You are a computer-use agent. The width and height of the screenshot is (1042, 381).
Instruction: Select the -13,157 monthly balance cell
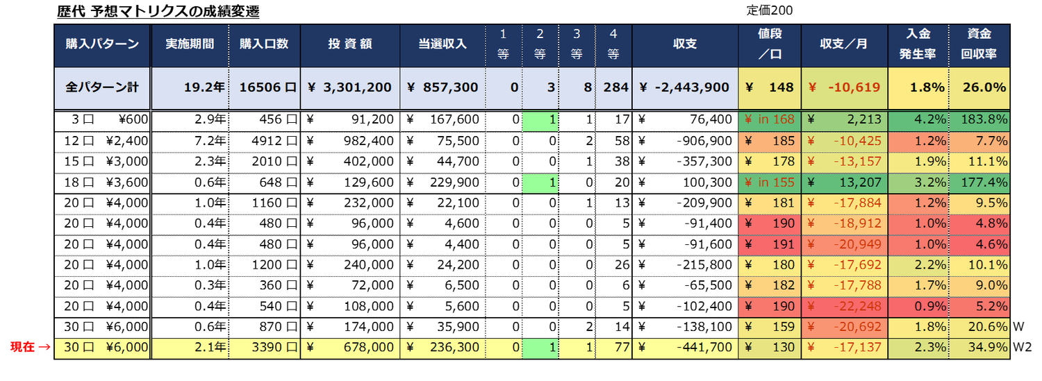tap(844, 162)
